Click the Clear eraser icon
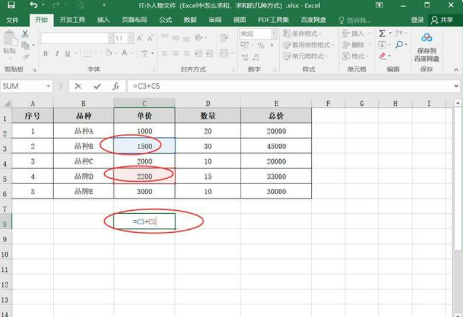 tap(383, 56)
